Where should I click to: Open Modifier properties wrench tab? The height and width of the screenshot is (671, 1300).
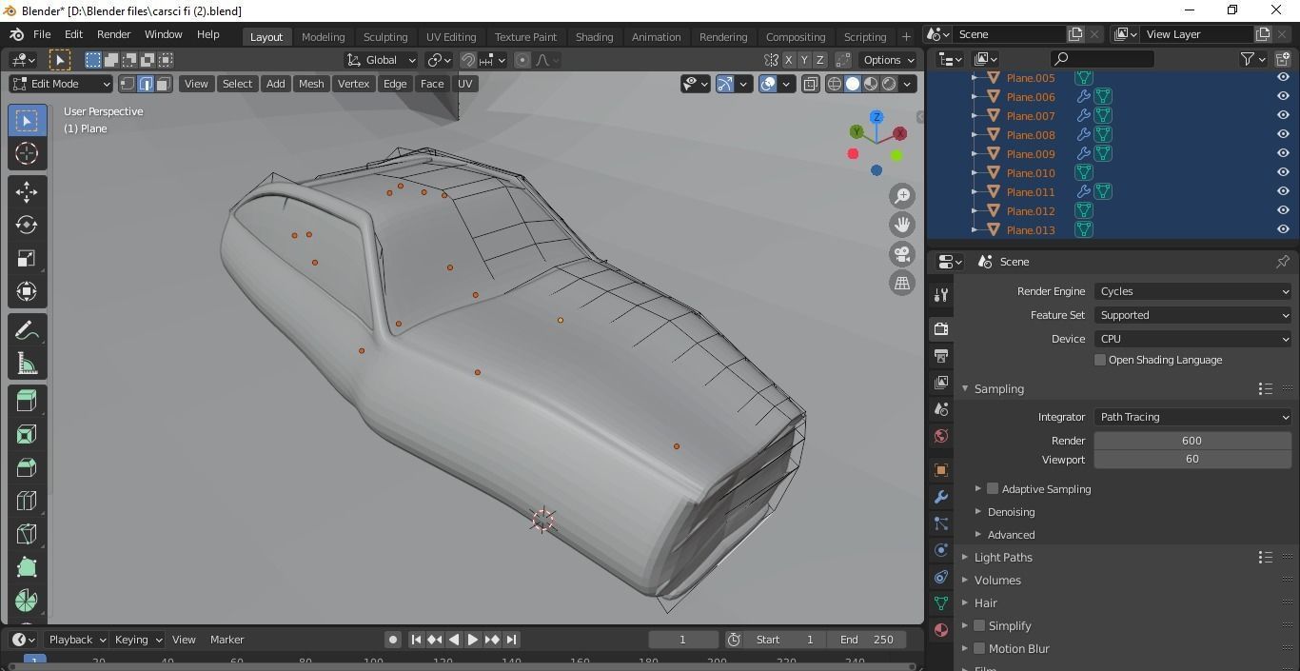point(941,497)
